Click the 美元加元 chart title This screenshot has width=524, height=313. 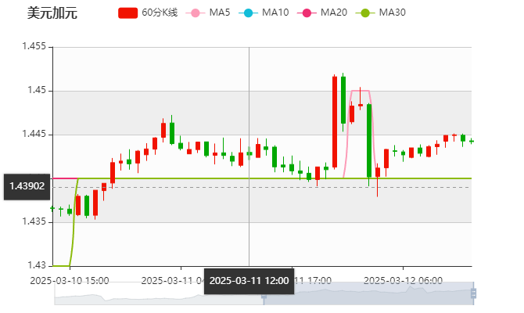(x=52, y=13)
